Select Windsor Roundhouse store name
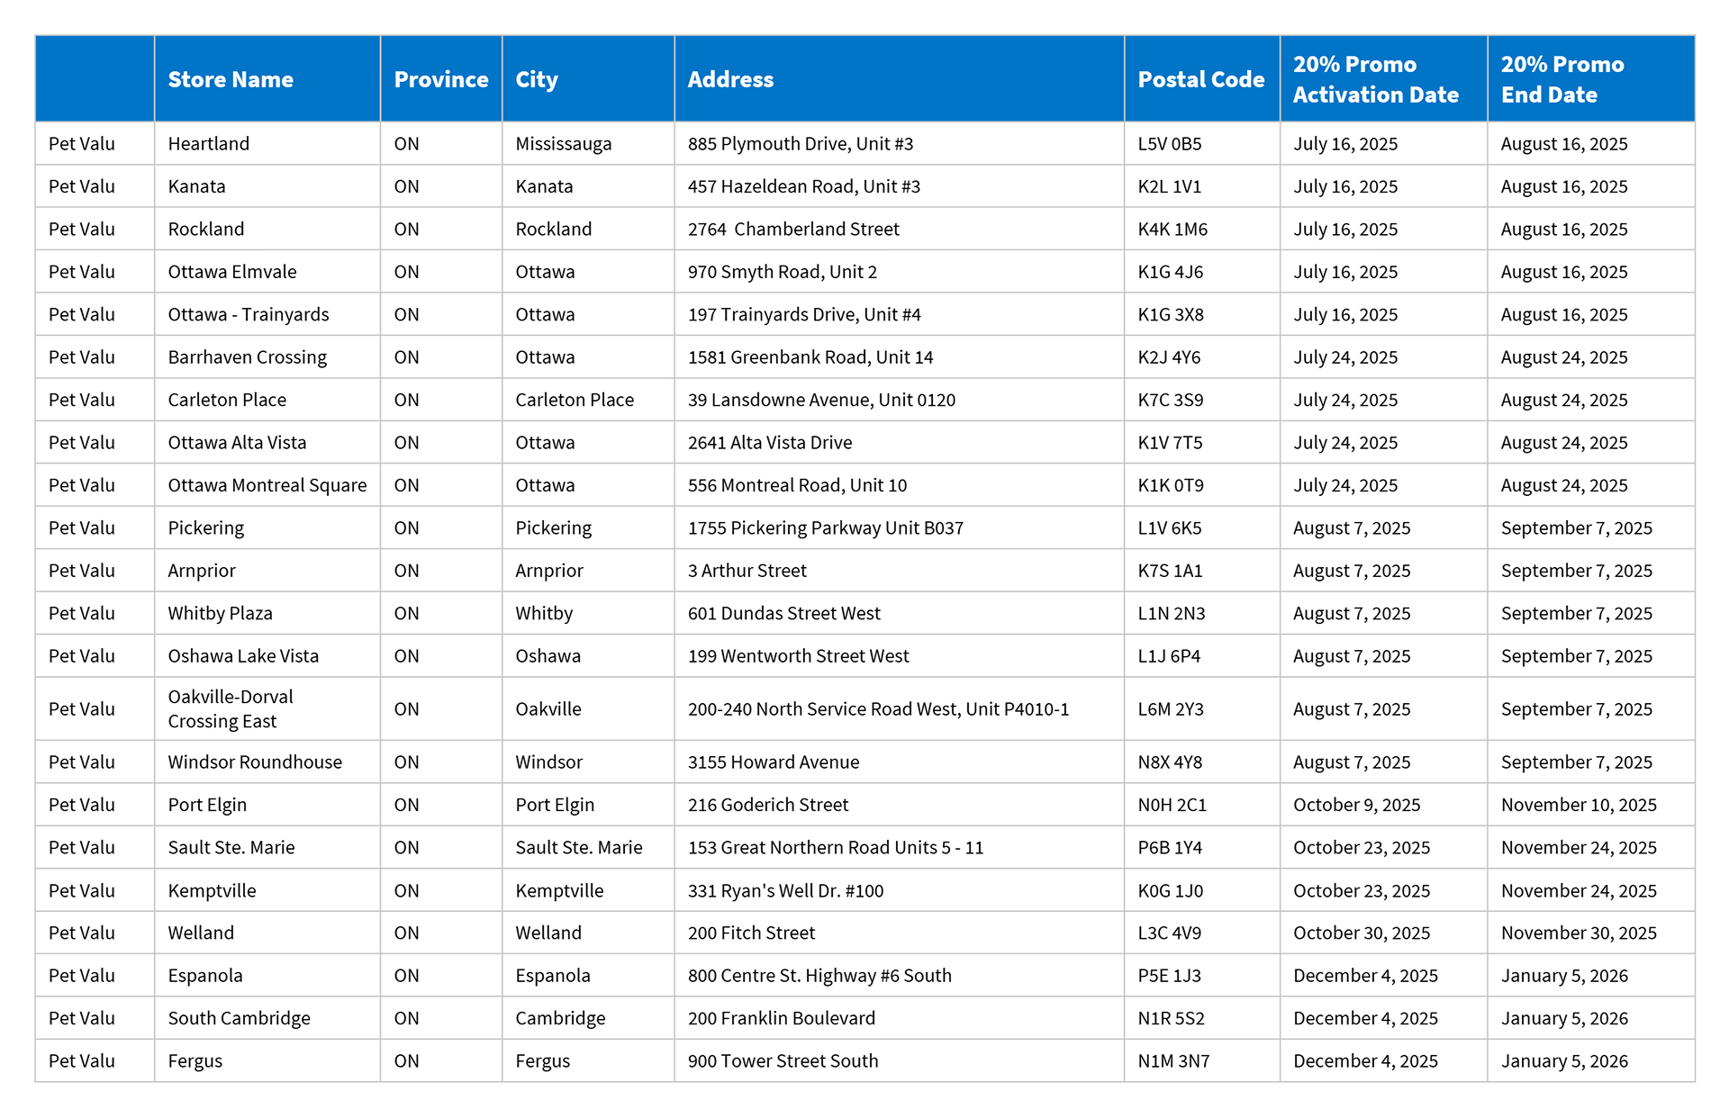Screen dimensions: 1729x1118 pyautogui.click(x=255, y=762)
